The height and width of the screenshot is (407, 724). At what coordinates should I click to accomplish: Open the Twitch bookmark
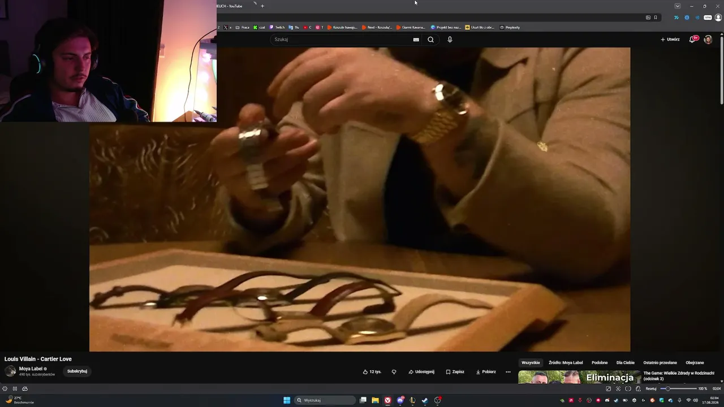pos(277,27)
